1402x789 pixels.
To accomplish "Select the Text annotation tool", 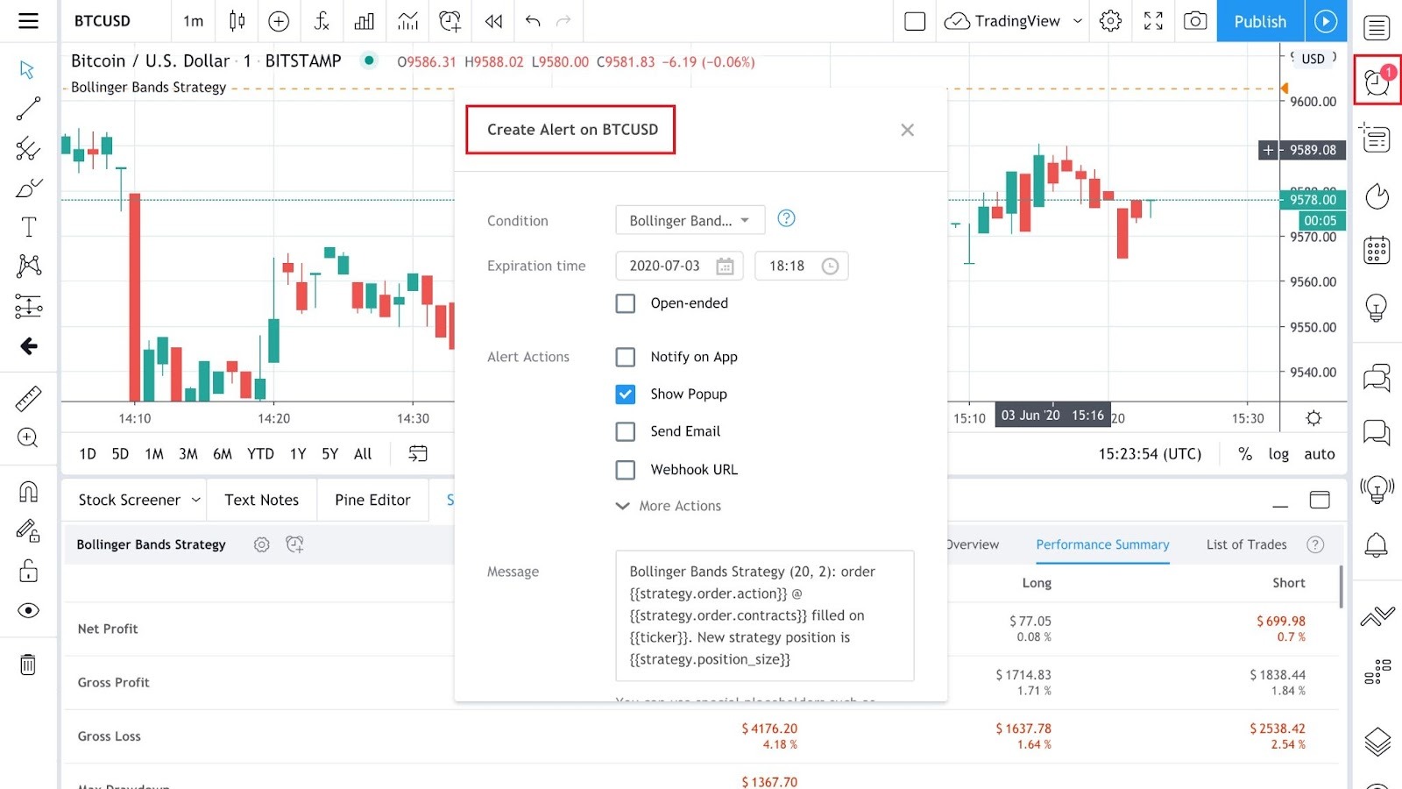I will coord(27,226).
